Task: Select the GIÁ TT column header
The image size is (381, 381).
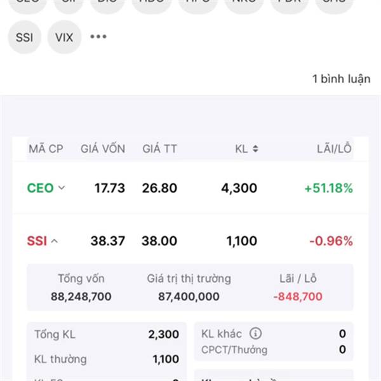Action: 159,149
